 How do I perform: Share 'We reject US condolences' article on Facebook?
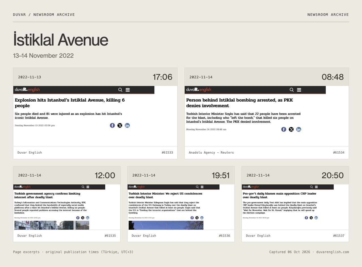tap(192, 218)
